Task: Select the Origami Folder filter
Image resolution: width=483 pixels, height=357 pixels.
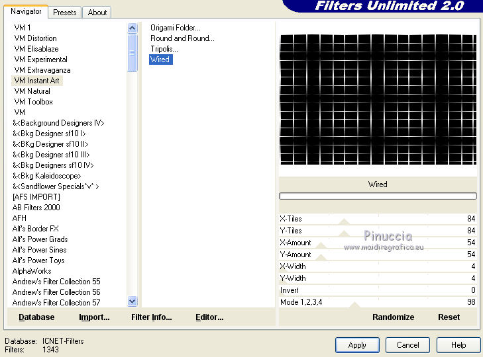Action: [x=176, y=28]
